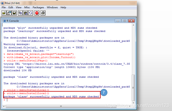Click the horizontal scrollbar left arrow
The width and height of the screenshot is (172, 111).
pos(4,106)
